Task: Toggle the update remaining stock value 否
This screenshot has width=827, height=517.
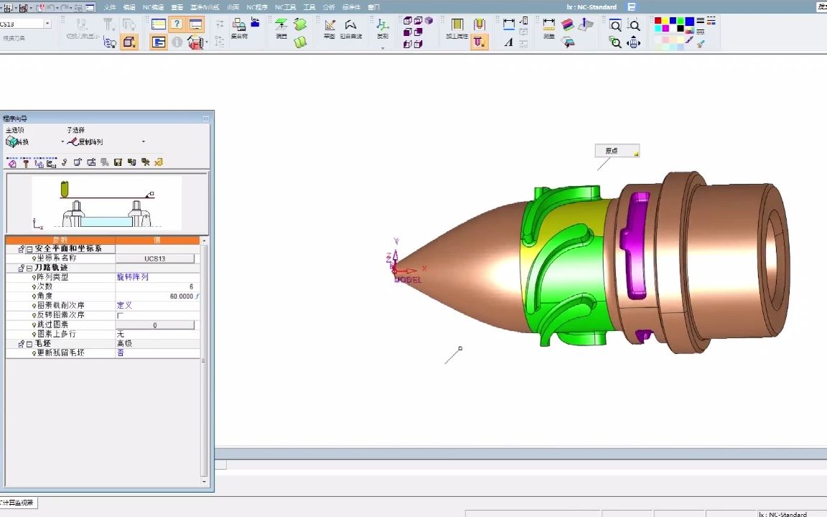Action: (121, 353)
